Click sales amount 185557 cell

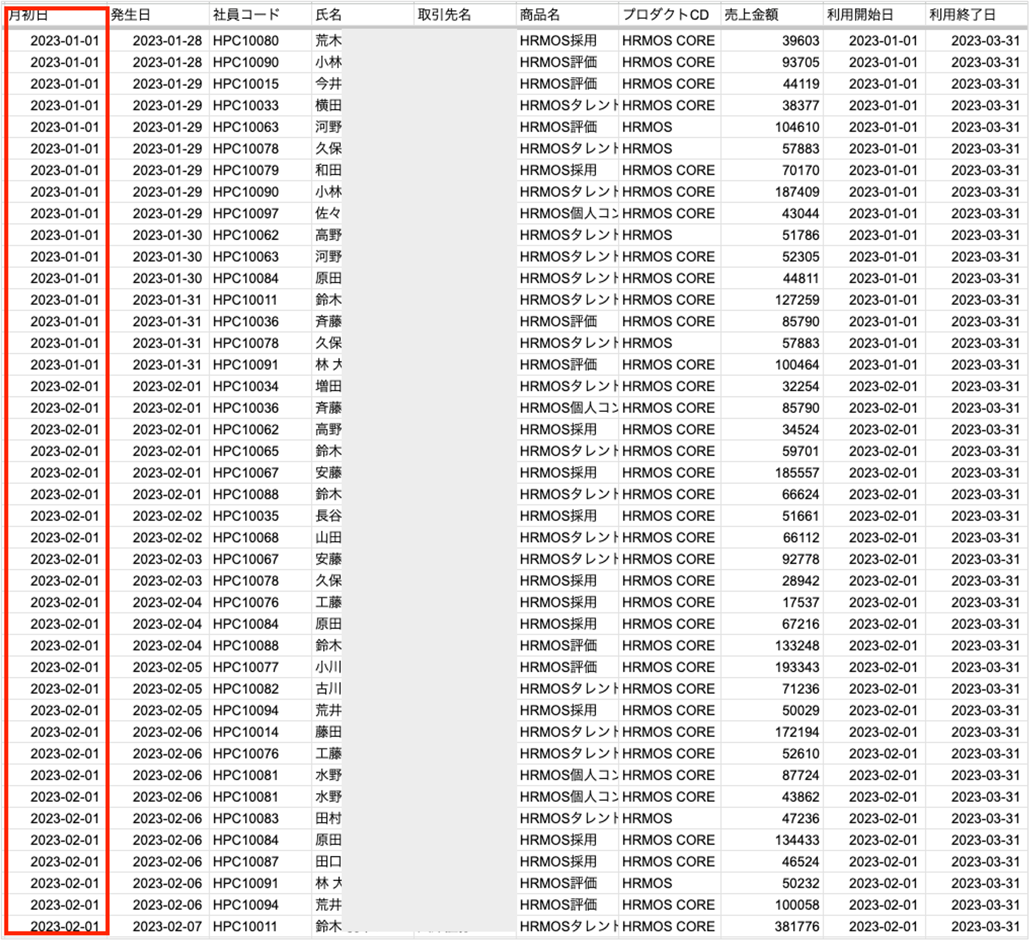pos(796,473)
